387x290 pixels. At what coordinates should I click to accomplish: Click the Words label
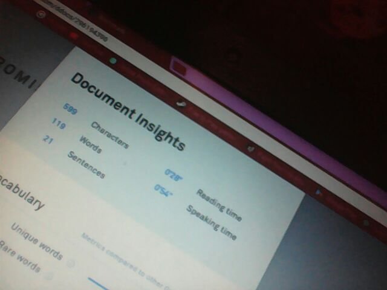90,144
